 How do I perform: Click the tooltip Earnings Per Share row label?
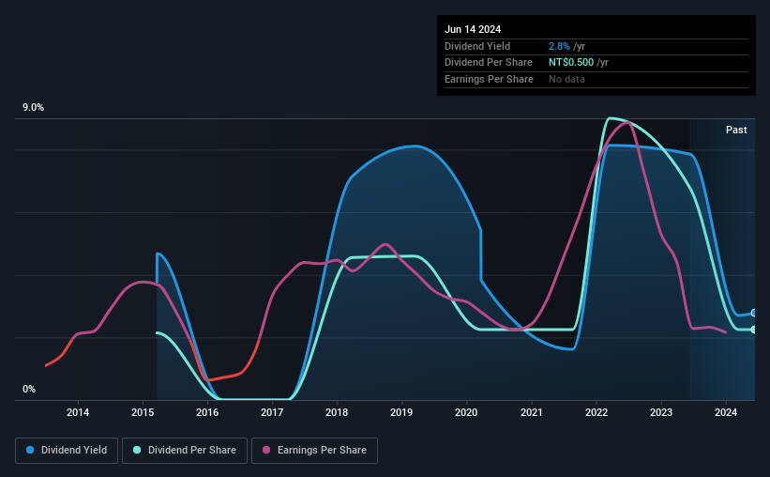pyautogui.click(x=489, y=79)
